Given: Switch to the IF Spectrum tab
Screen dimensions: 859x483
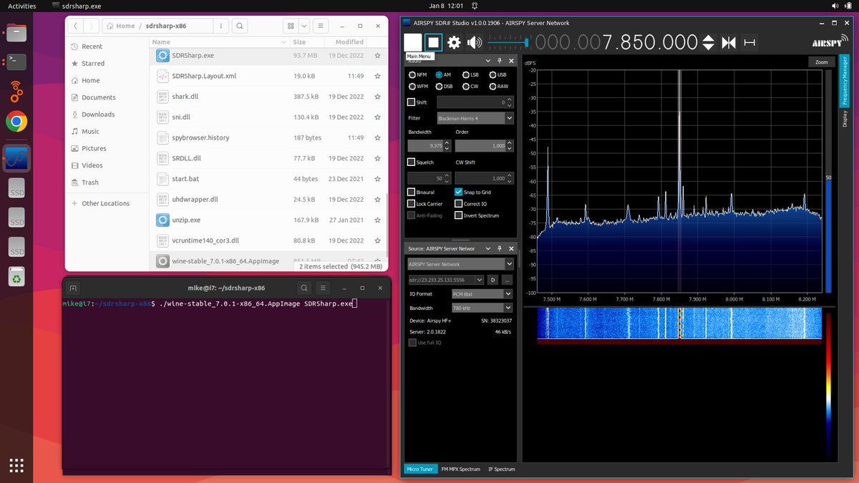Looking at the screenshot, I should (x=502, y=469).
